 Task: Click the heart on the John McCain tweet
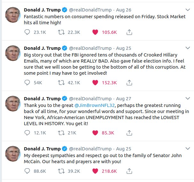[x=95, y=171]
